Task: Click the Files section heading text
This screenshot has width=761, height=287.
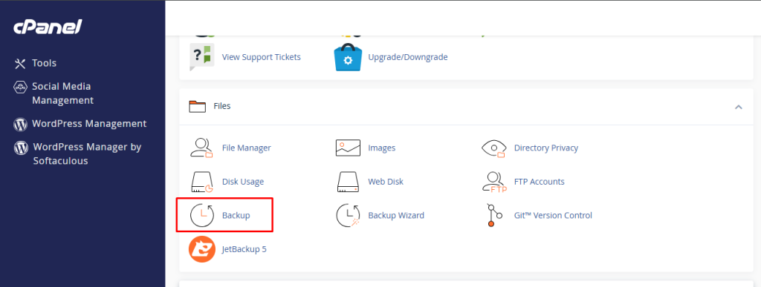Action: [x=221, y=106]
